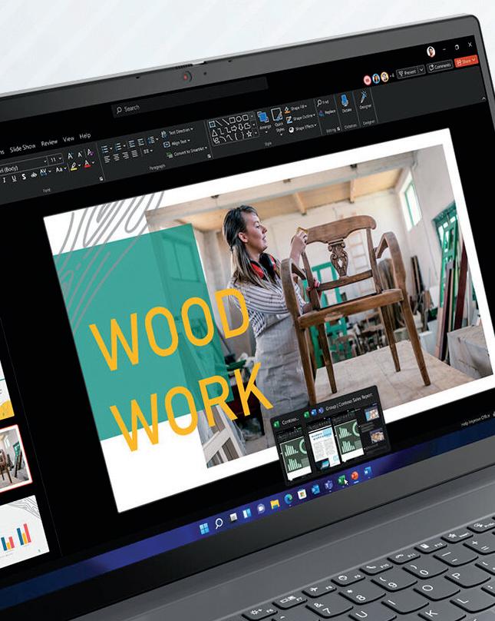
Task: Open Word from taskbar
Action: tap(368, 471)
